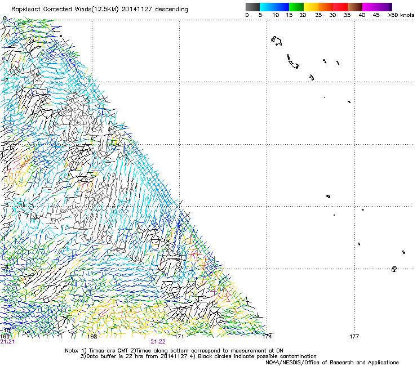This screenshot has height=366, width=417.
Task: Click the orange 25-30 knots color band
Action: click(326, 7)
